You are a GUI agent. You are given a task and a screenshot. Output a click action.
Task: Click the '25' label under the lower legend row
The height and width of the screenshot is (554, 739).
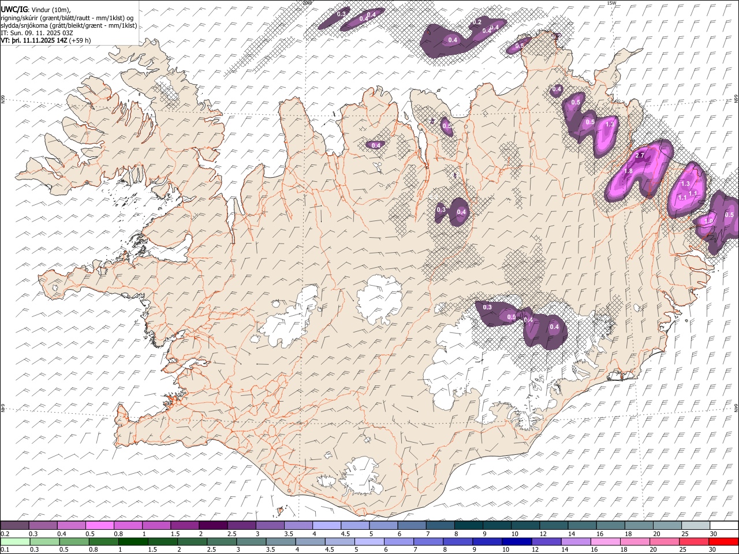point(684,549)
